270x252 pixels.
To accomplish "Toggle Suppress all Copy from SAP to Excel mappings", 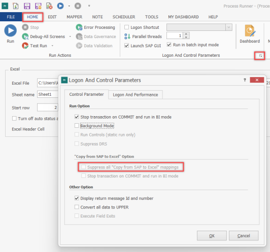I will pyautogui.click(x=84, y=167).
